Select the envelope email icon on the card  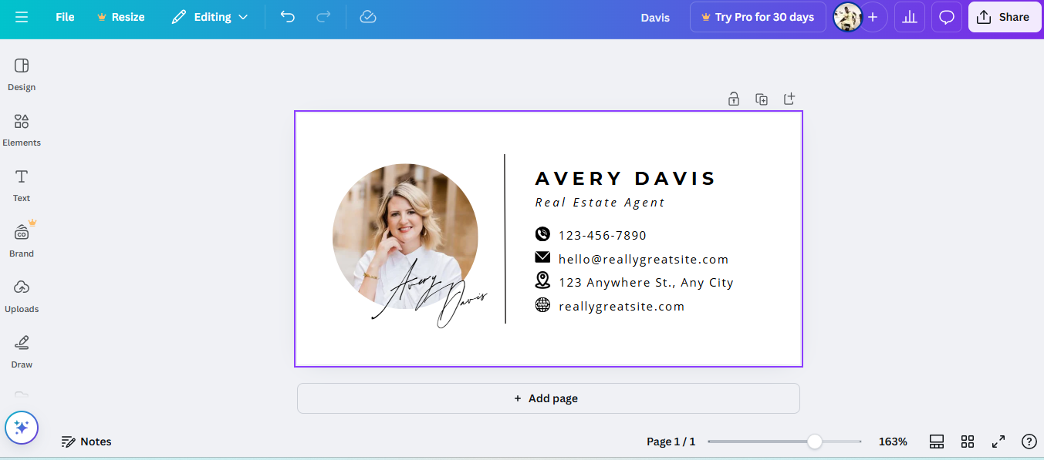542,257
